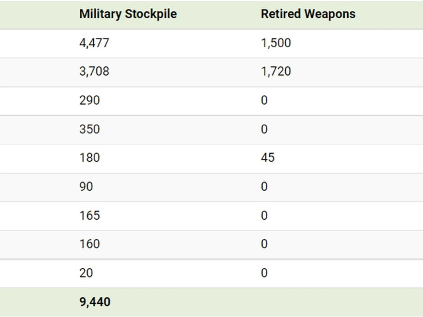The width and height of the screenshot is (423, 317).
Task: Click the Retired Weapons column header
Action: (x=308, y=14)
